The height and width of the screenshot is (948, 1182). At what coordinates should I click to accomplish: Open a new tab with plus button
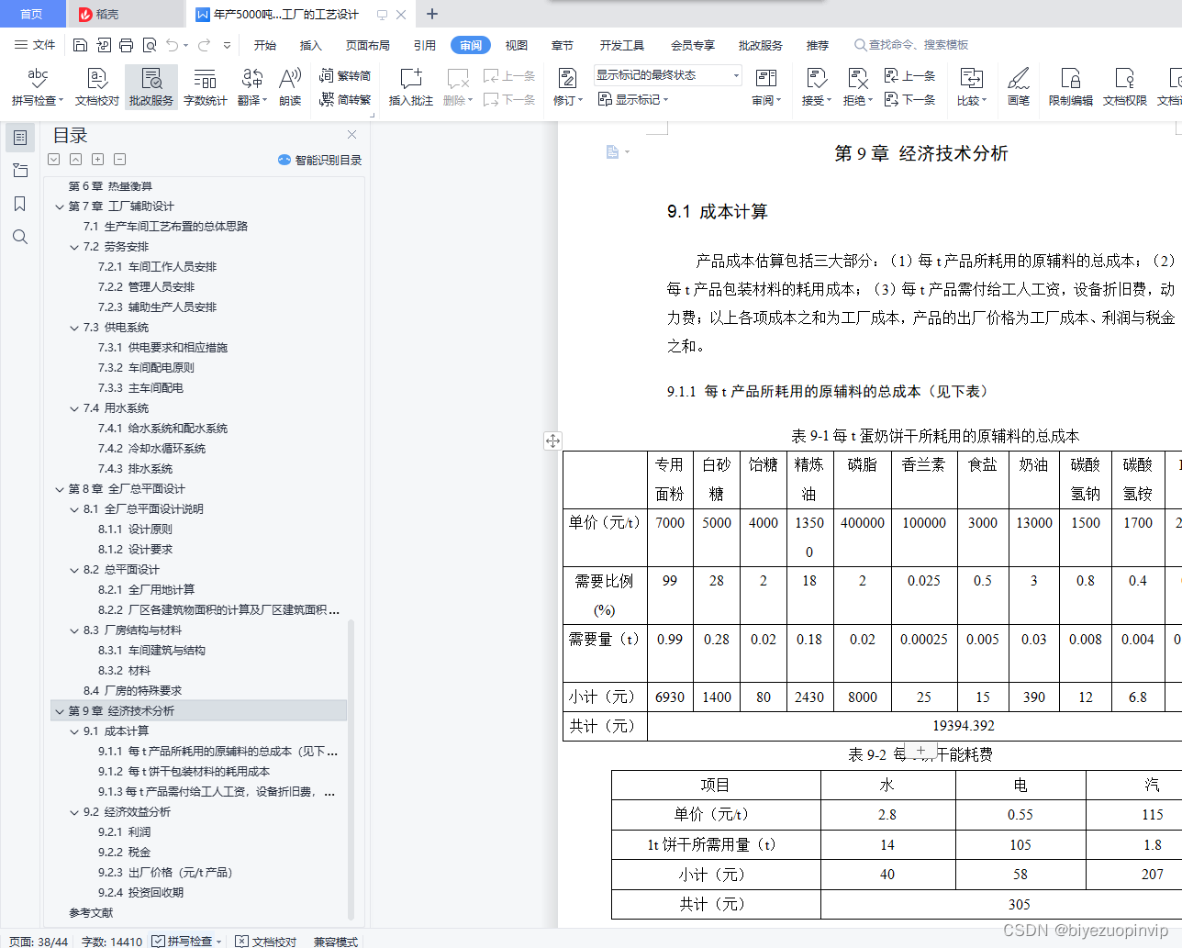[432, 14]
